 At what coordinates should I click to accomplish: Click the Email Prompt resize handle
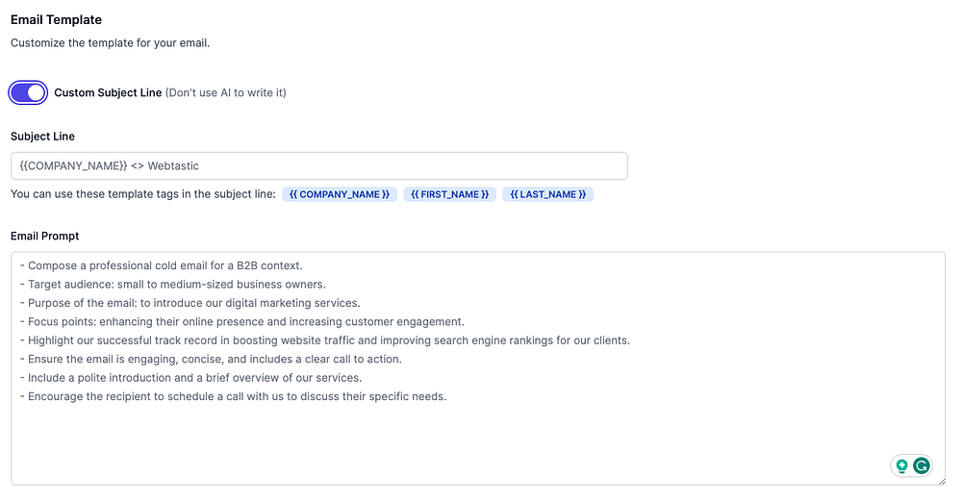tap(941, 480)
